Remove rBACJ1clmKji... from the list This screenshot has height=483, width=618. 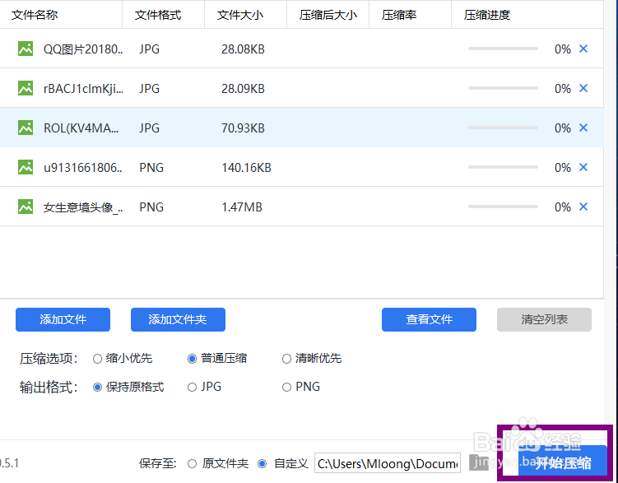pos(583,88)
